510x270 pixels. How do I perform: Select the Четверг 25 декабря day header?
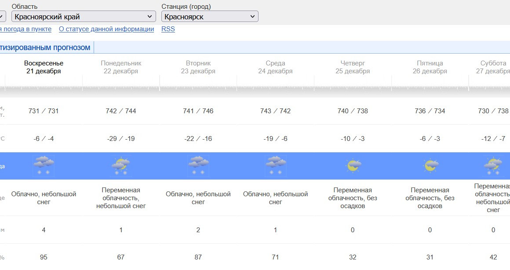[353, 67]
